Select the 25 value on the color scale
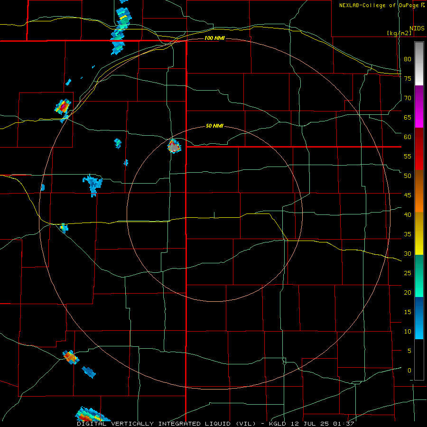427x427 pixels. coord(408,273)
